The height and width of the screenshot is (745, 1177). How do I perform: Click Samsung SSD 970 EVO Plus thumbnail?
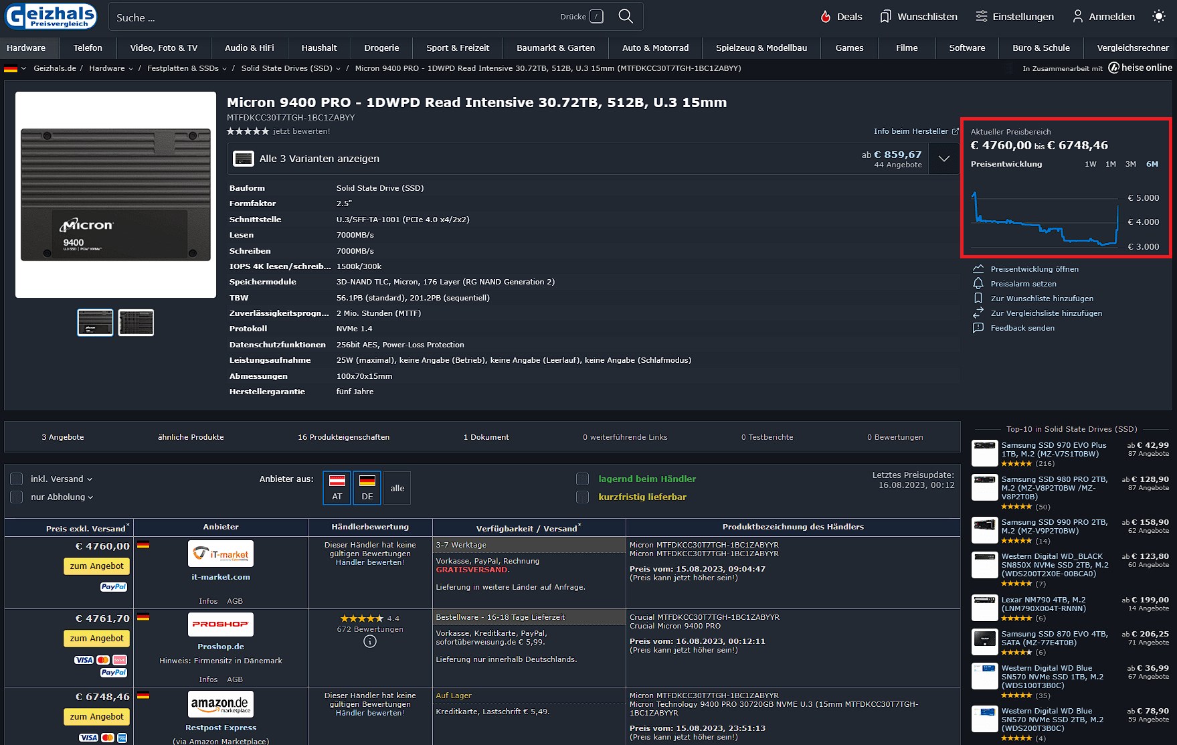click(x=985, y=454)
